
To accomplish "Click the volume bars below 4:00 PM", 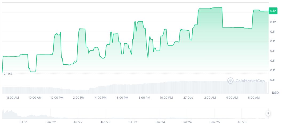I will (101, 90).
